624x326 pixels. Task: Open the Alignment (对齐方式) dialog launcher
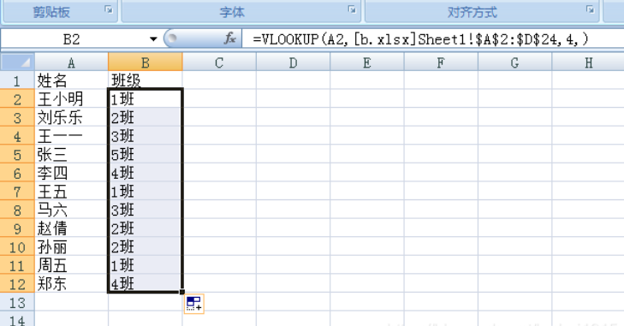590,9
